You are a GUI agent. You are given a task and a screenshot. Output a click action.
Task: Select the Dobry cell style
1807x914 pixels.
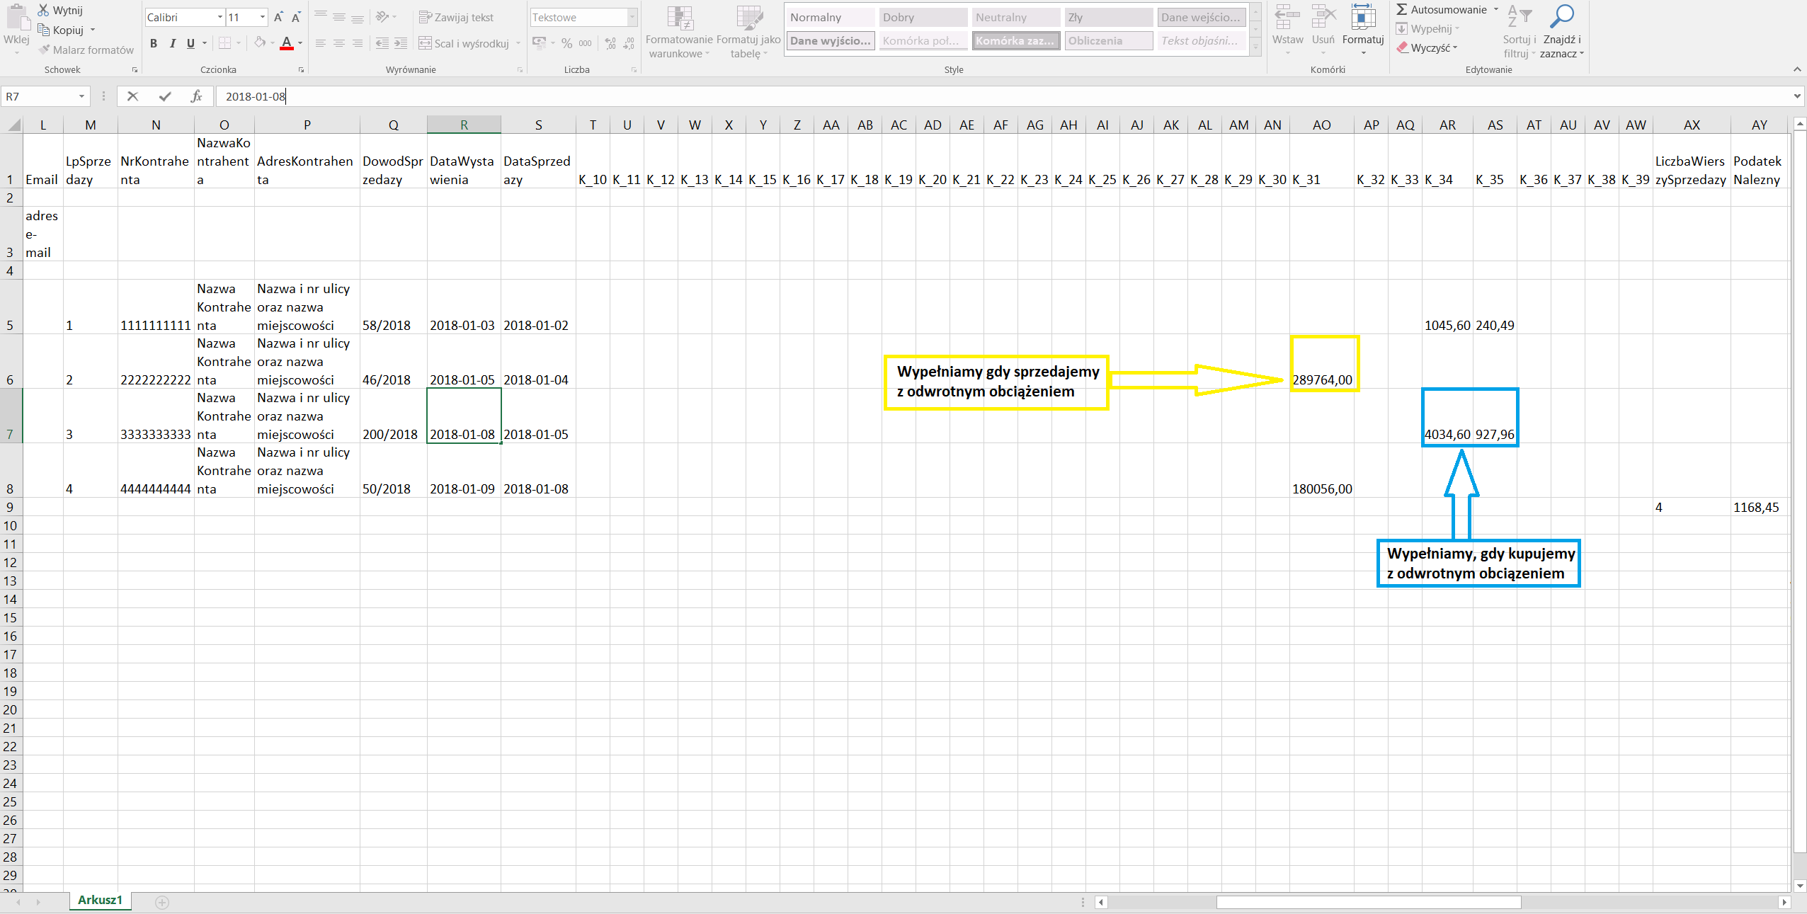[x=922, y=17]
